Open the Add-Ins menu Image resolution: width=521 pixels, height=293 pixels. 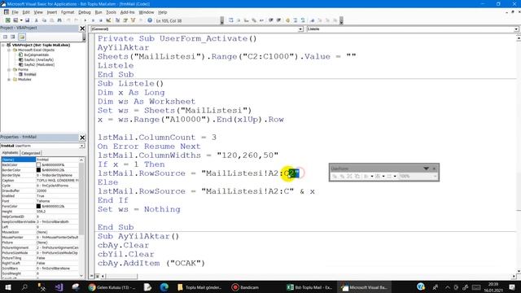click(127, 12)
